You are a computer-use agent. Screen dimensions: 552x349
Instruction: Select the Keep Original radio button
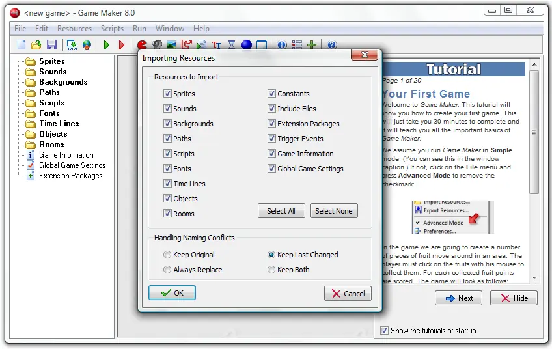coord(167,255)
